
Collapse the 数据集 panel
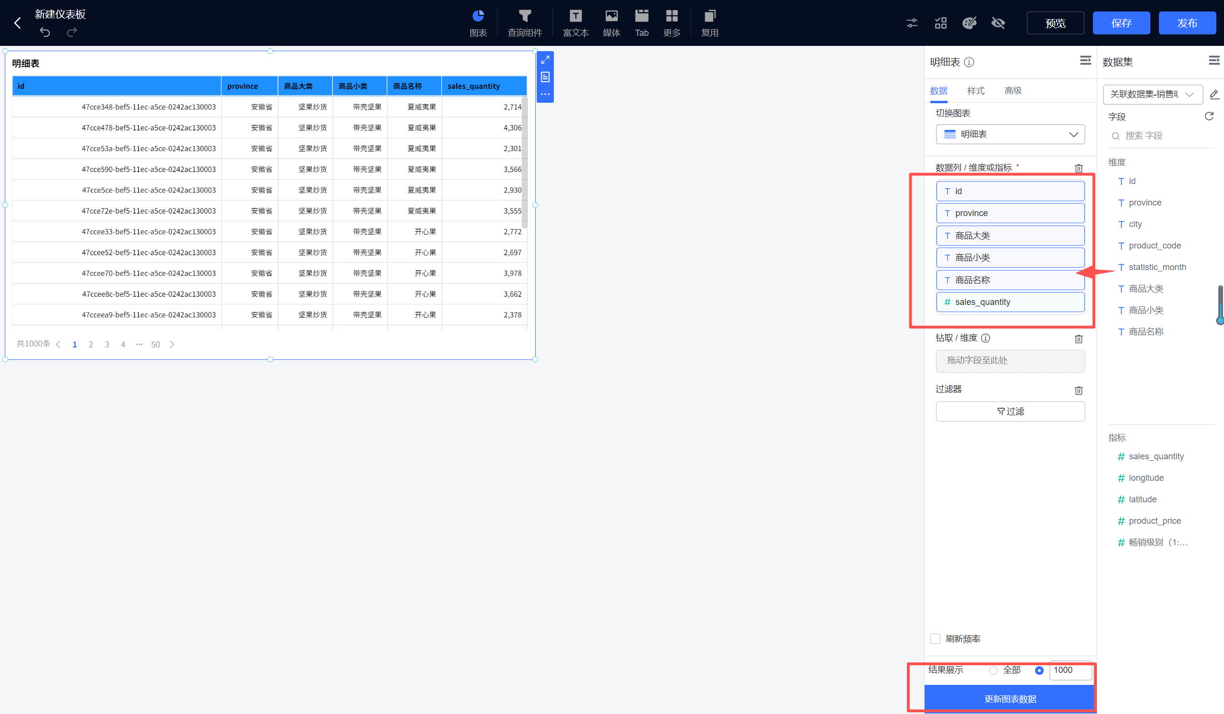[x=1213, y=60]
